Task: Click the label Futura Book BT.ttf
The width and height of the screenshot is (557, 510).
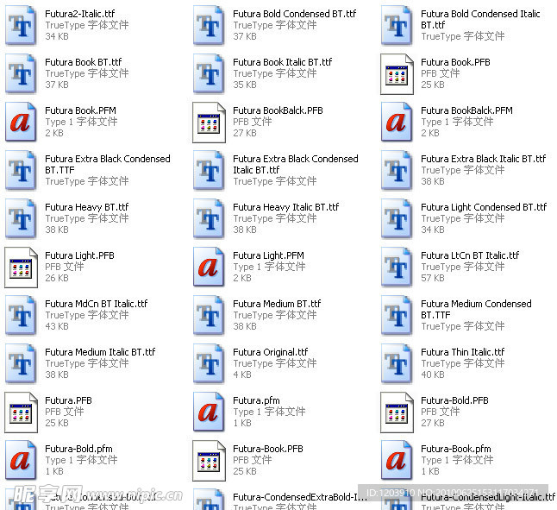Action: tap(83, 62)
